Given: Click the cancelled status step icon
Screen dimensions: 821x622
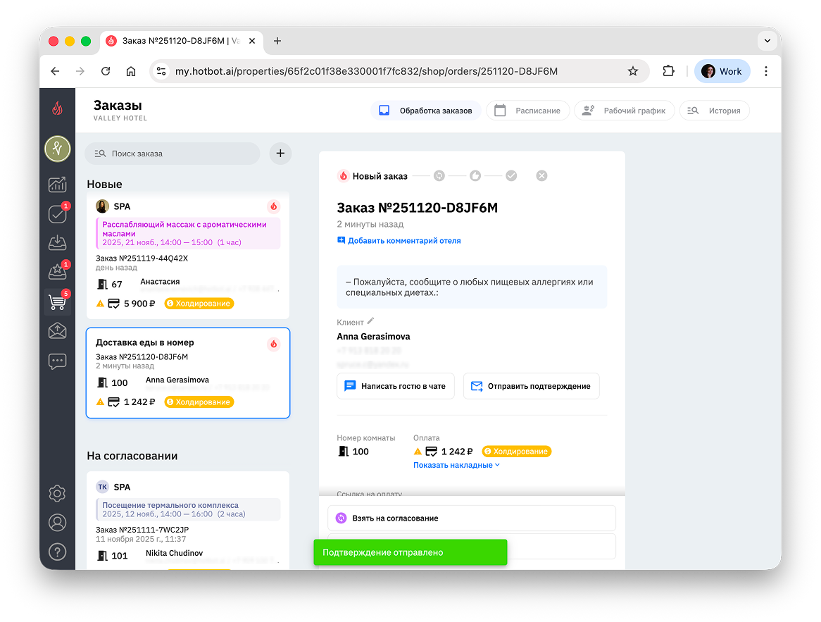Looking at the screenshot, I should point(541,176).
